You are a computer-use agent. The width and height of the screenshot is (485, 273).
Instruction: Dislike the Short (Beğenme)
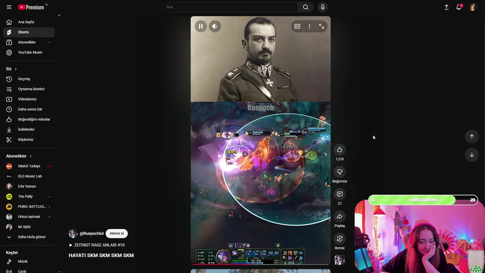click(x=339, y=172)
